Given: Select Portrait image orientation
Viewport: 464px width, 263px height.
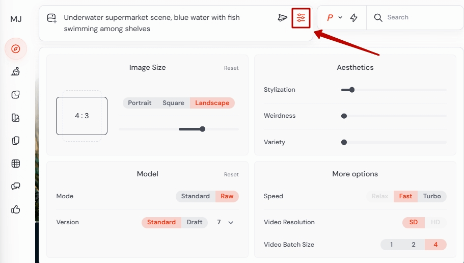Looking at the screenshot, I should (x=140, y=103).
